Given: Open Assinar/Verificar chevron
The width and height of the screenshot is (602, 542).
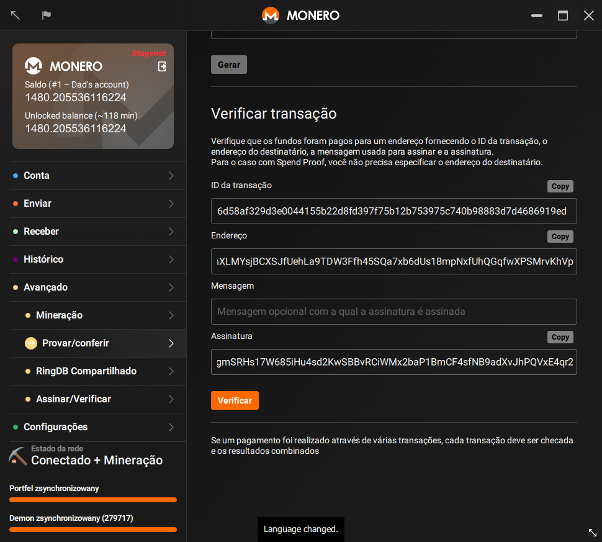Looking at the screenshot, I should coord(171,399).
